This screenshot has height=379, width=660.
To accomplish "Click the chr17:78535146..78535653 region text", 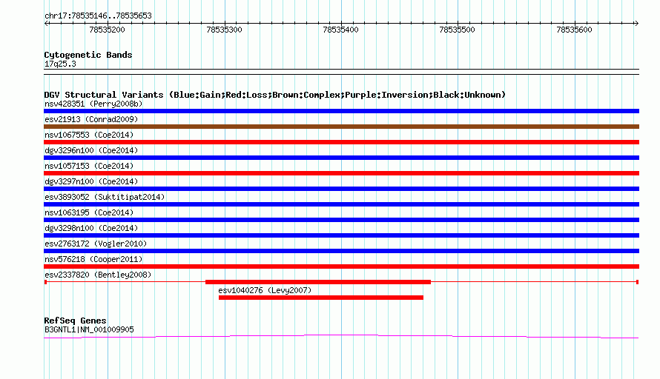I will [x=98, y=16].
